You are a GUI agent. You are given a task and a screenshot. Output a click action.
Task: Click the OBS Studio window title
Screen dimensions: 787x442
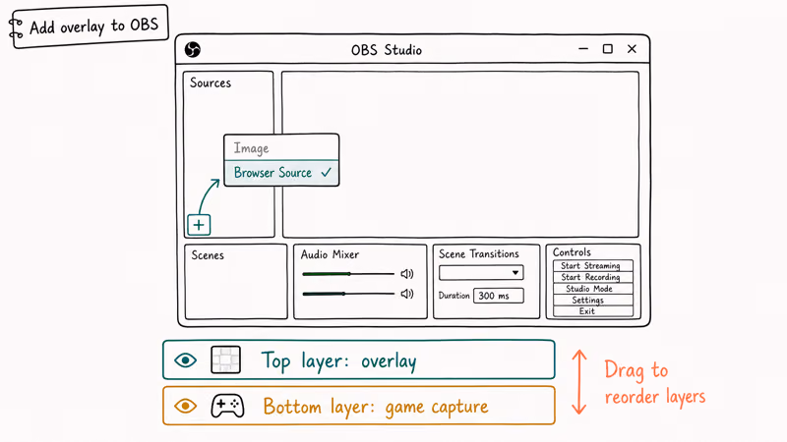(x=387, y=50)
